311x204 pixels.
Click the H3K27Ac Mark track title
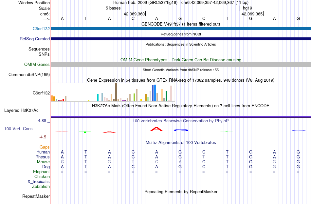click(x=181, y=106)
